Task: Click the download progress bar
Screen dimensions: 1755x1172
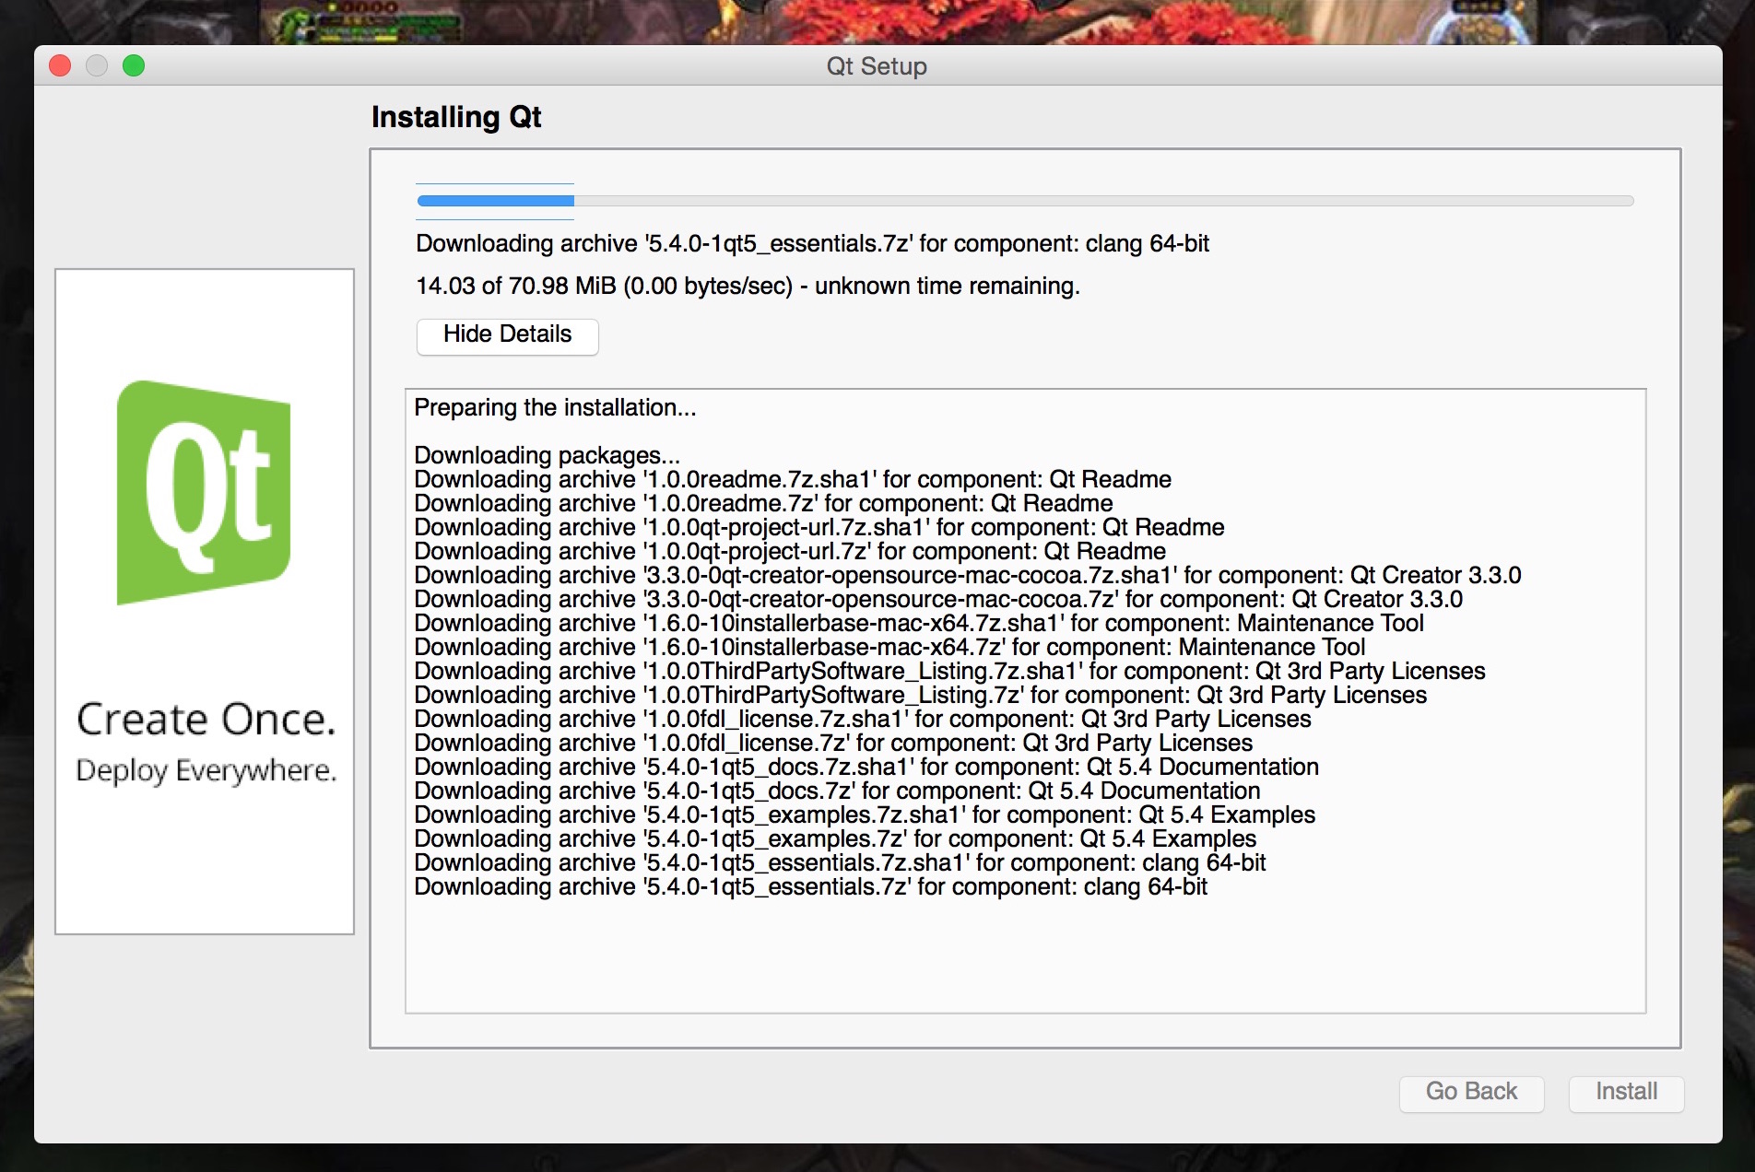Action: [1025, 201]
